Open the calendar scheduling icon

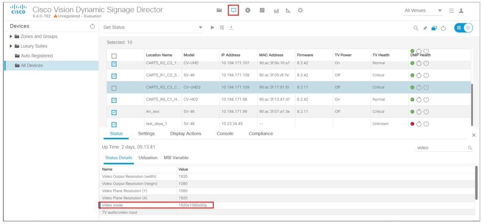(262, 10)
